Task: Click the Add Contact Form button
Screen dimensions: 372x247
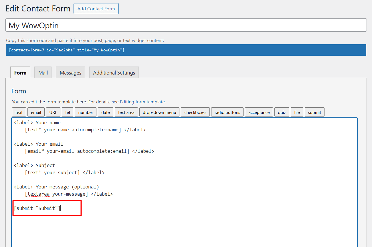Action: [x=96, y=9]
